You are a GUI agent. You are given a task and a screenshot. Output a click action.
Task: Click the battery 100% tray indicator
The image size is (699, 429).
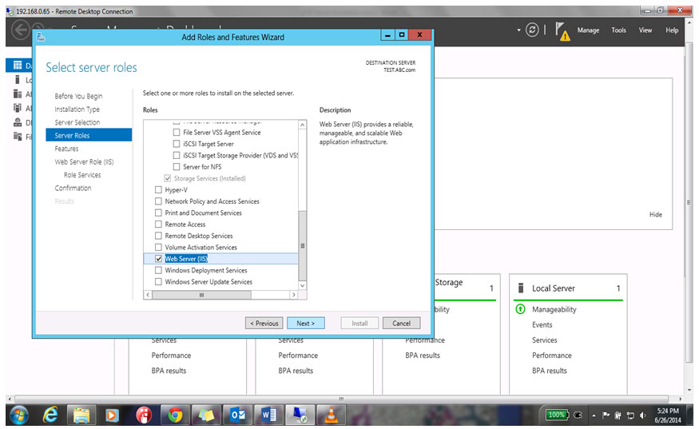point(556,415)
